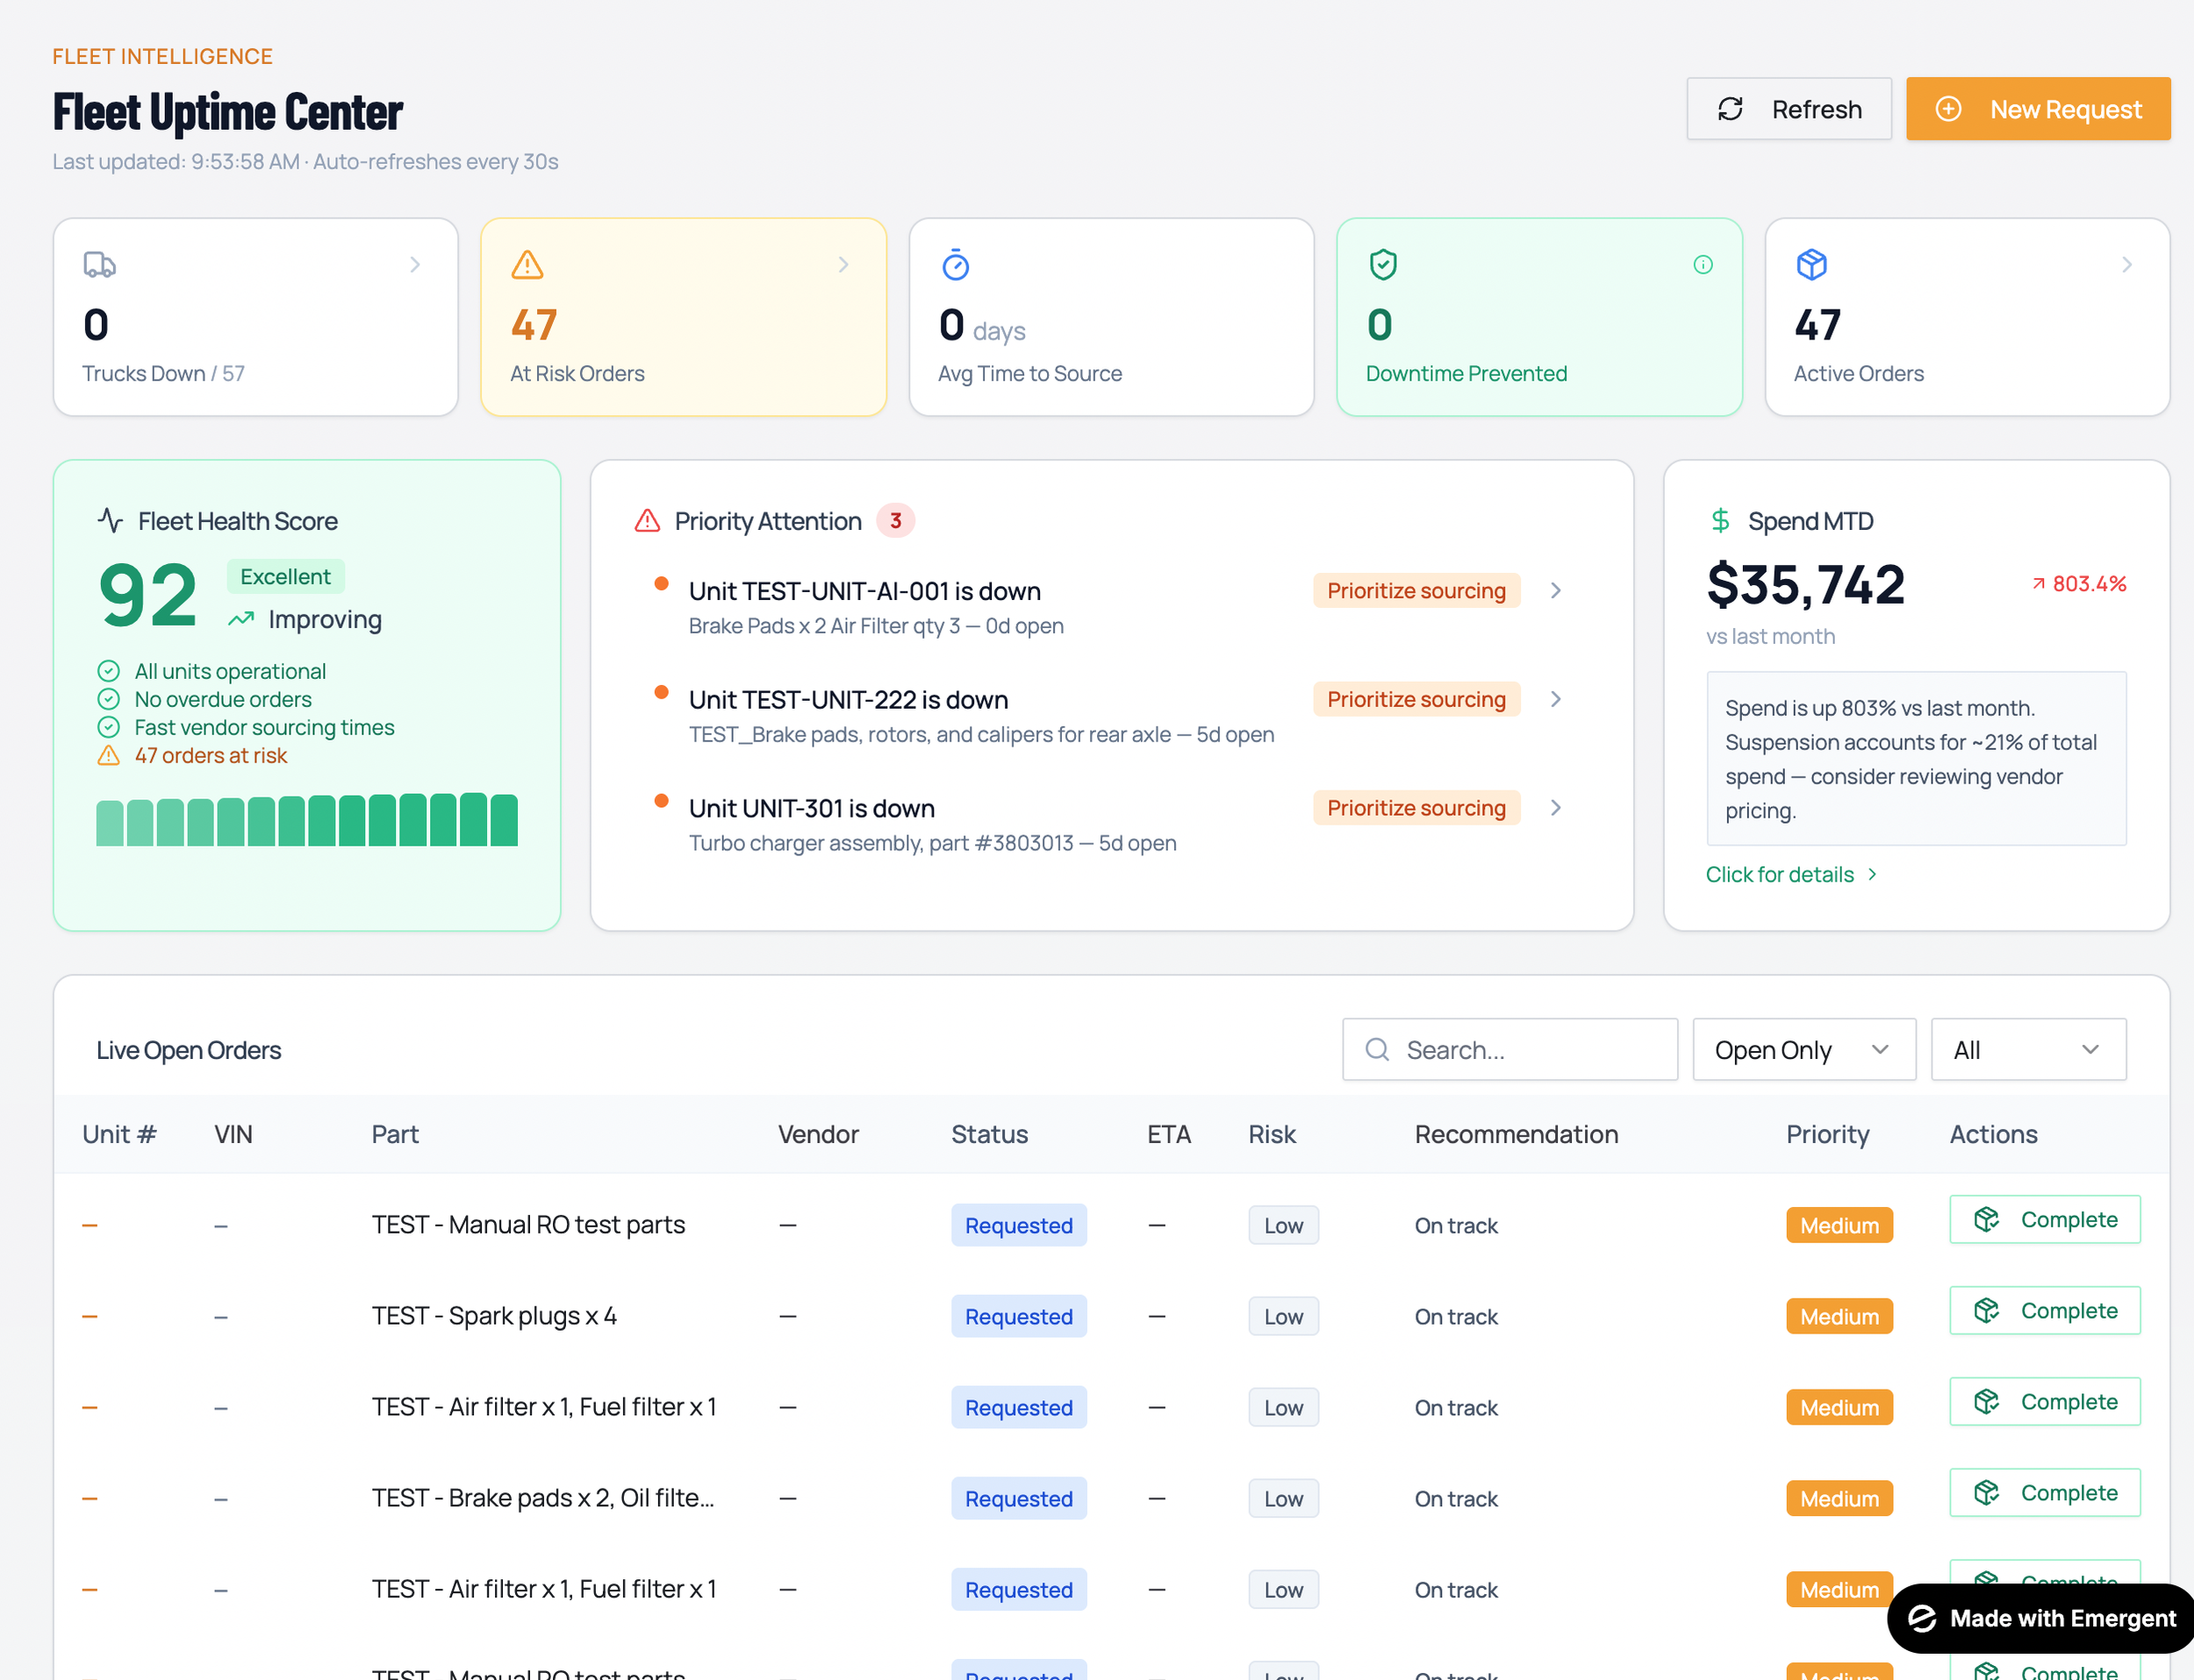Click the Fleet Health Score bar chart
2194x1680 pixels.
tap(306, 820)
